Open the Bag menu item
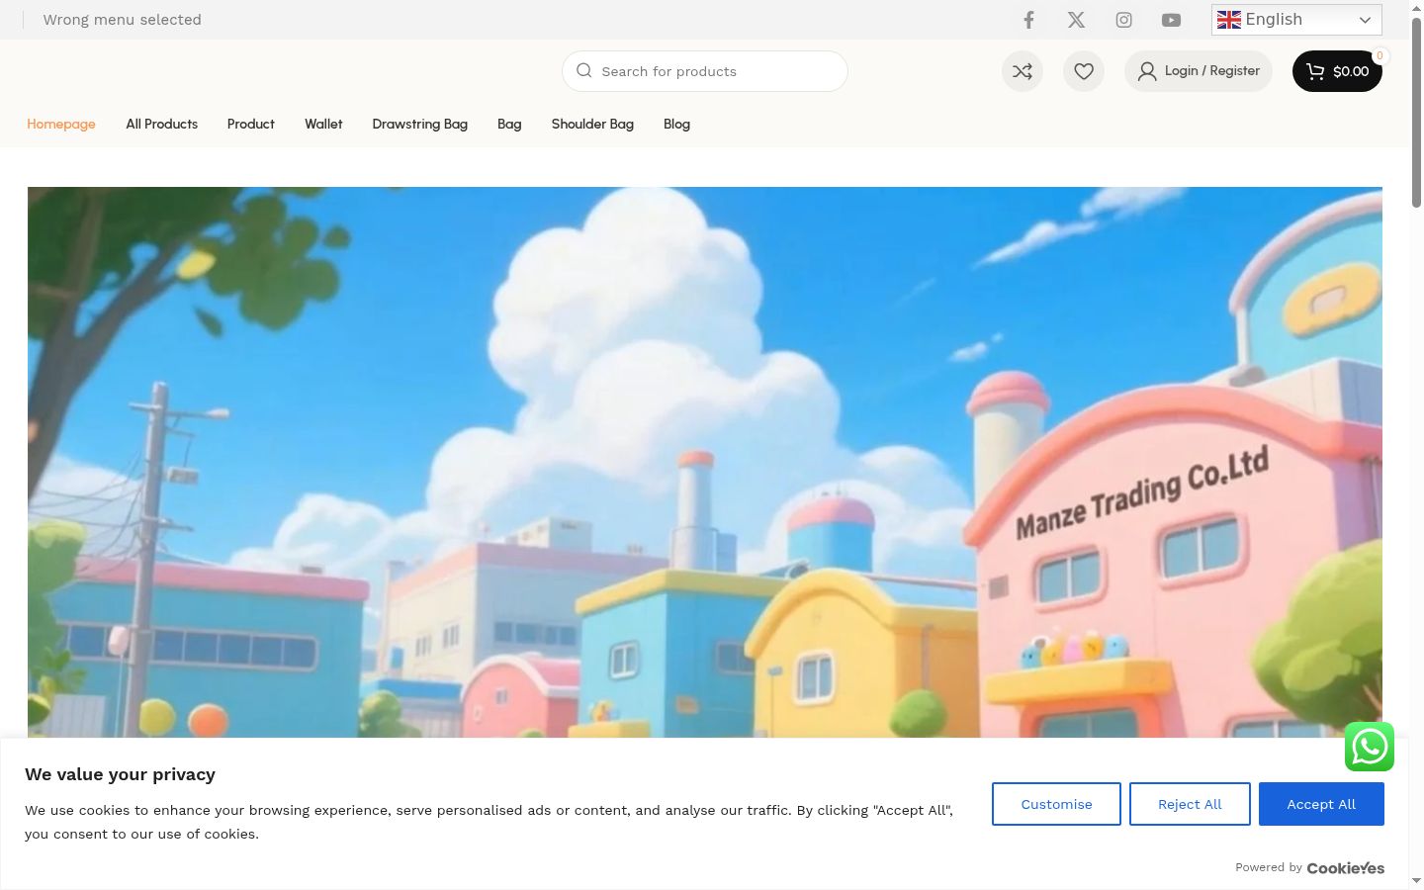This screenshot has width=1424, height=890. coord(509,124)
